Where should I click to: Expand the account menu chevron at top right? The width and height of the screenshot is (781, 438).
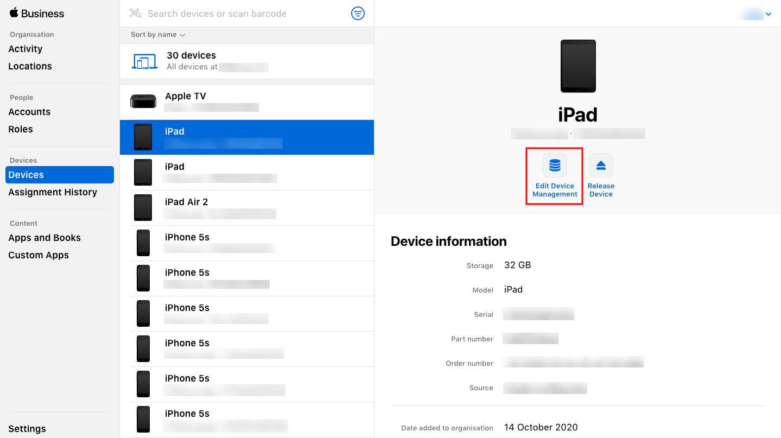pos(768,15)
